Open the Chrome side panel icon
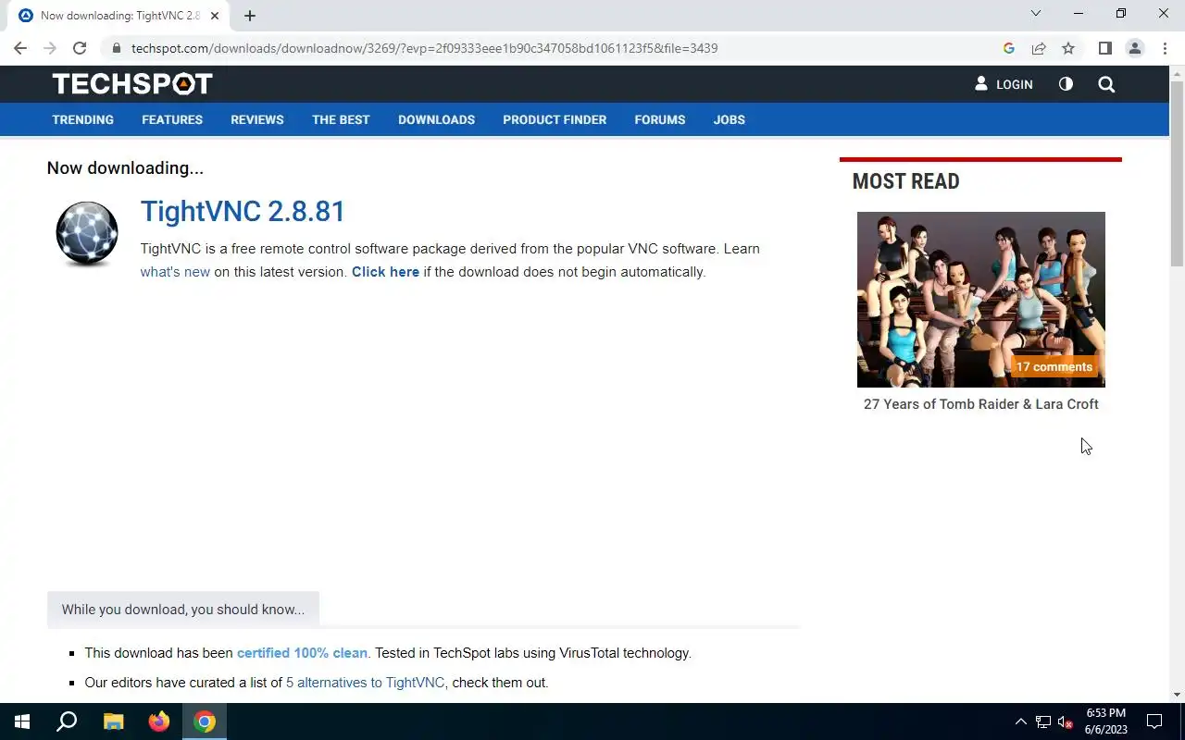 (x=1104, y=48)
